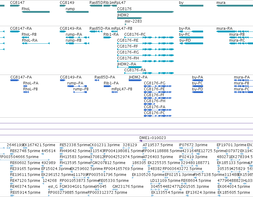Click protein by-PA label
The height and width of the screenshot is (197, 253).
197,77
